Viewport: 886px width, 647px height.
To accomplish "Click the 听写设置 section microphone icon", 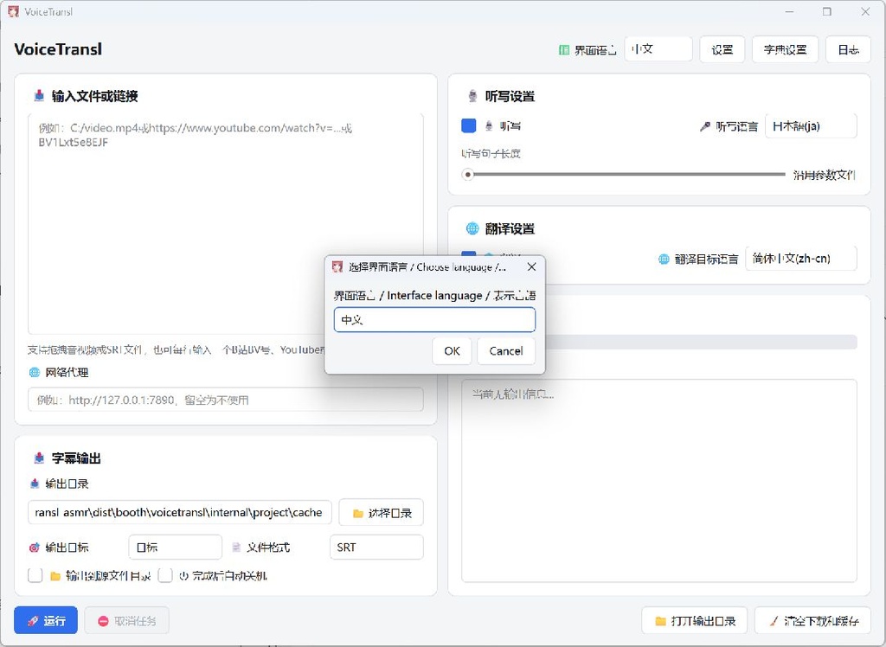I will coord(473,96).
